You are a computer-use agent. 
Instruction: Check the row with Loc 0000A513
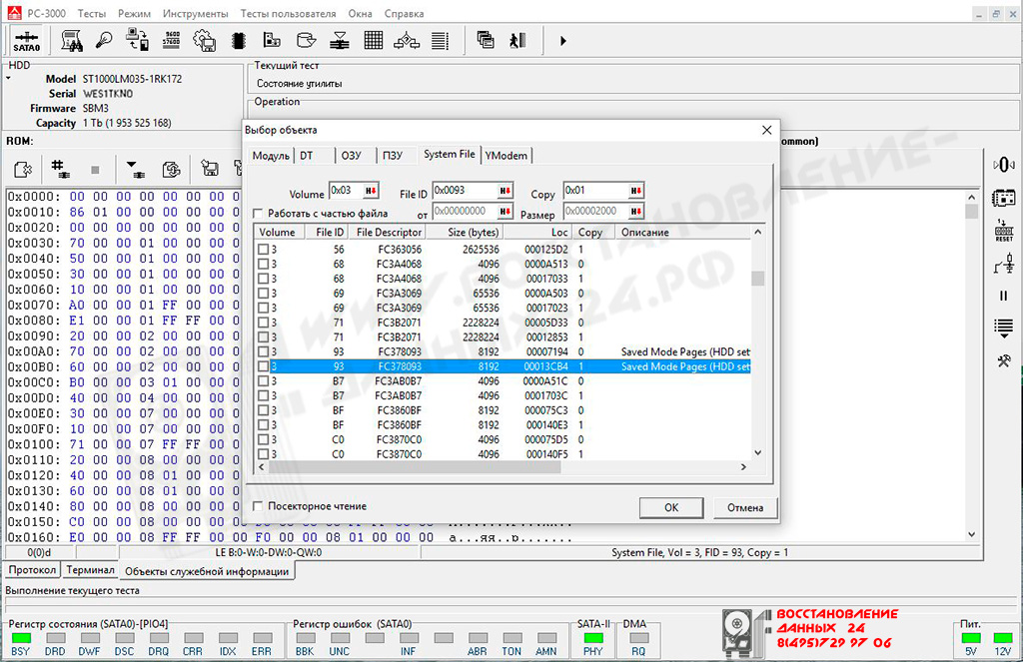(263, 265)
